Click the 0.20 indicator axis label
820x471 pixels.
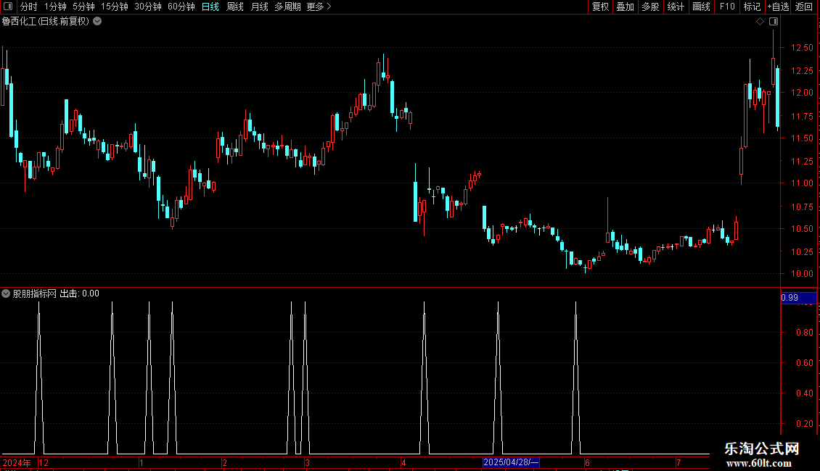click(x=804, y=424)
